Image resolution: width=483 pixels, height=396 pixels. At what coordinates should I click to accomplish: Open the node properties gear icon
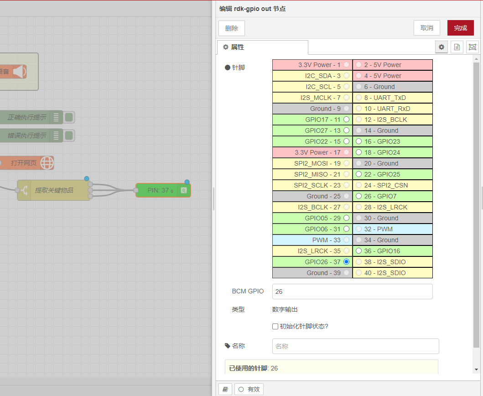pyautogui.click(x=441, y=47)
